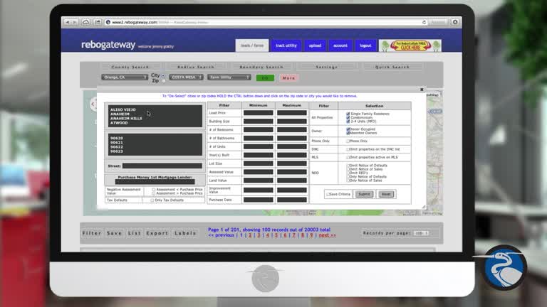Click the << previous page link
547x307 pixels.
221,236
